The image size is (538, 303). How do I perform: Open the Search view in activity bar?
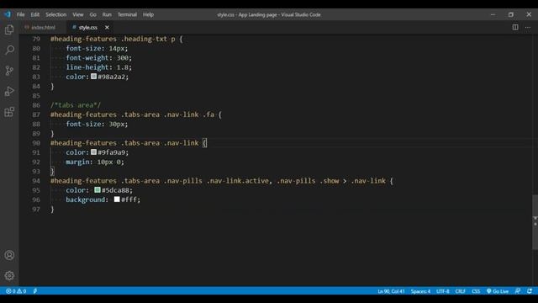click(9, 50)
